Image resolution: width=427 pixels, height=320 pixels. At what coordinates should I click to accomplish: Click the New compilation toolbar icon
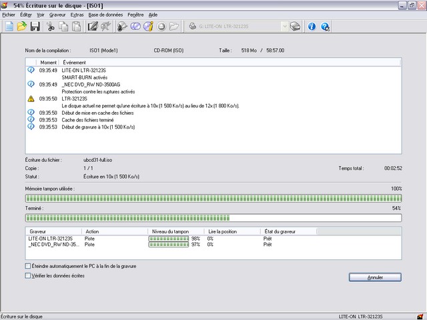[x=9, y=27]
